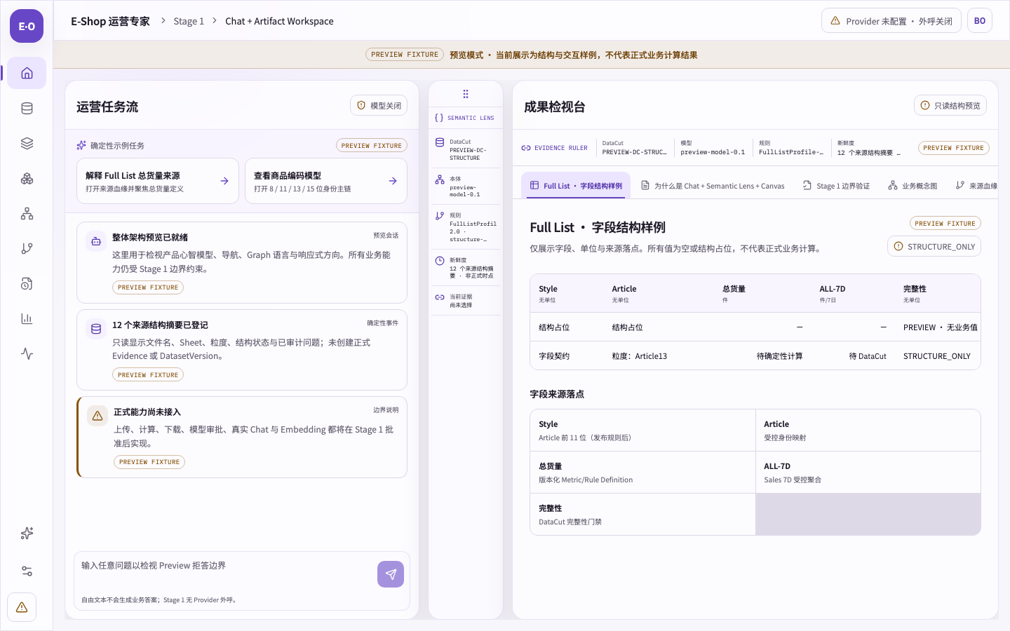Select Stage 1 边界验证 tab
This screenshot has width=1010, height=631.
click(x=836, y=186)
